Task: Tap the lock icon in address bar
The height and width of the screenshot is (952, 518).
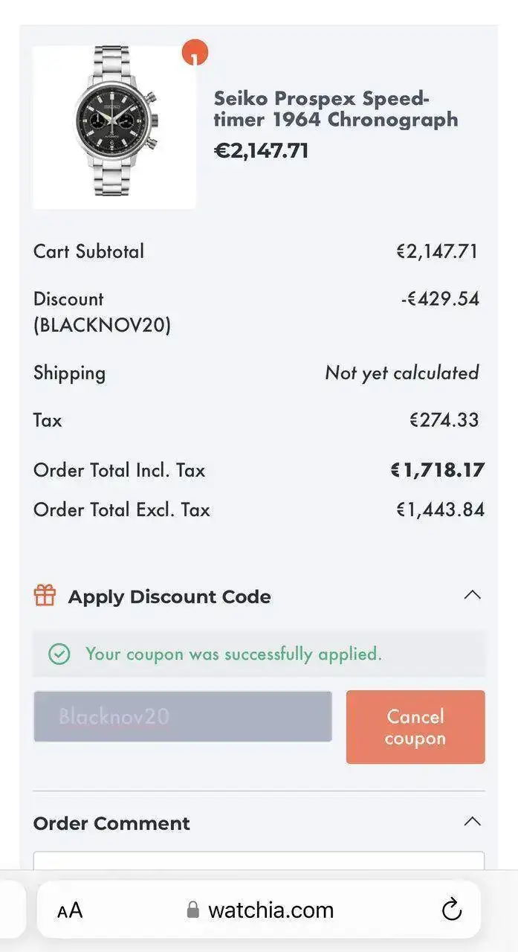Action: [193, 910]
